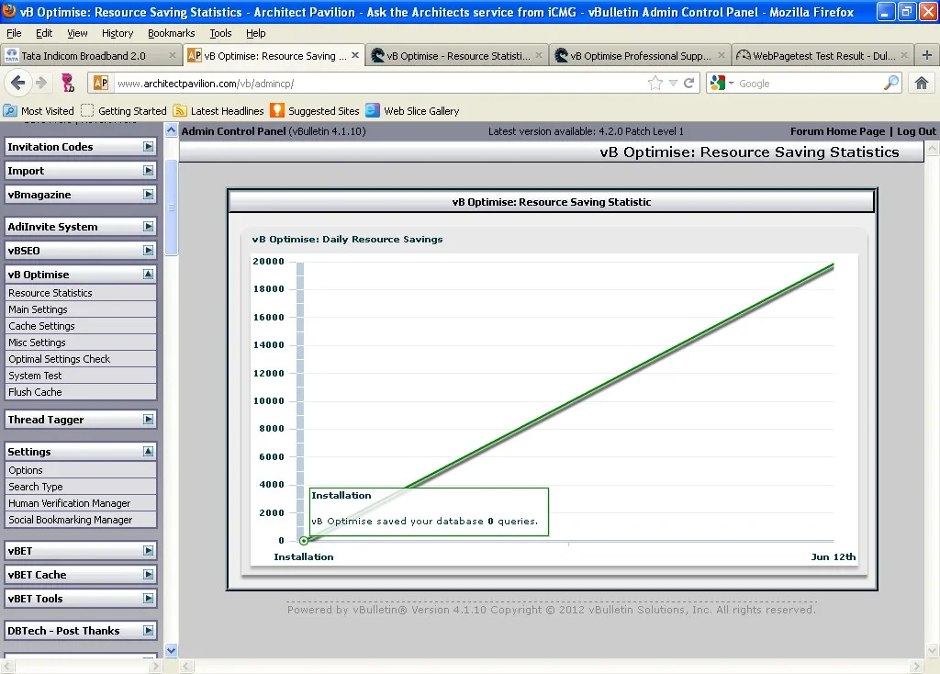Go back with the browser back arrow
Screen dimensions: 940x674
coord(18,83)
